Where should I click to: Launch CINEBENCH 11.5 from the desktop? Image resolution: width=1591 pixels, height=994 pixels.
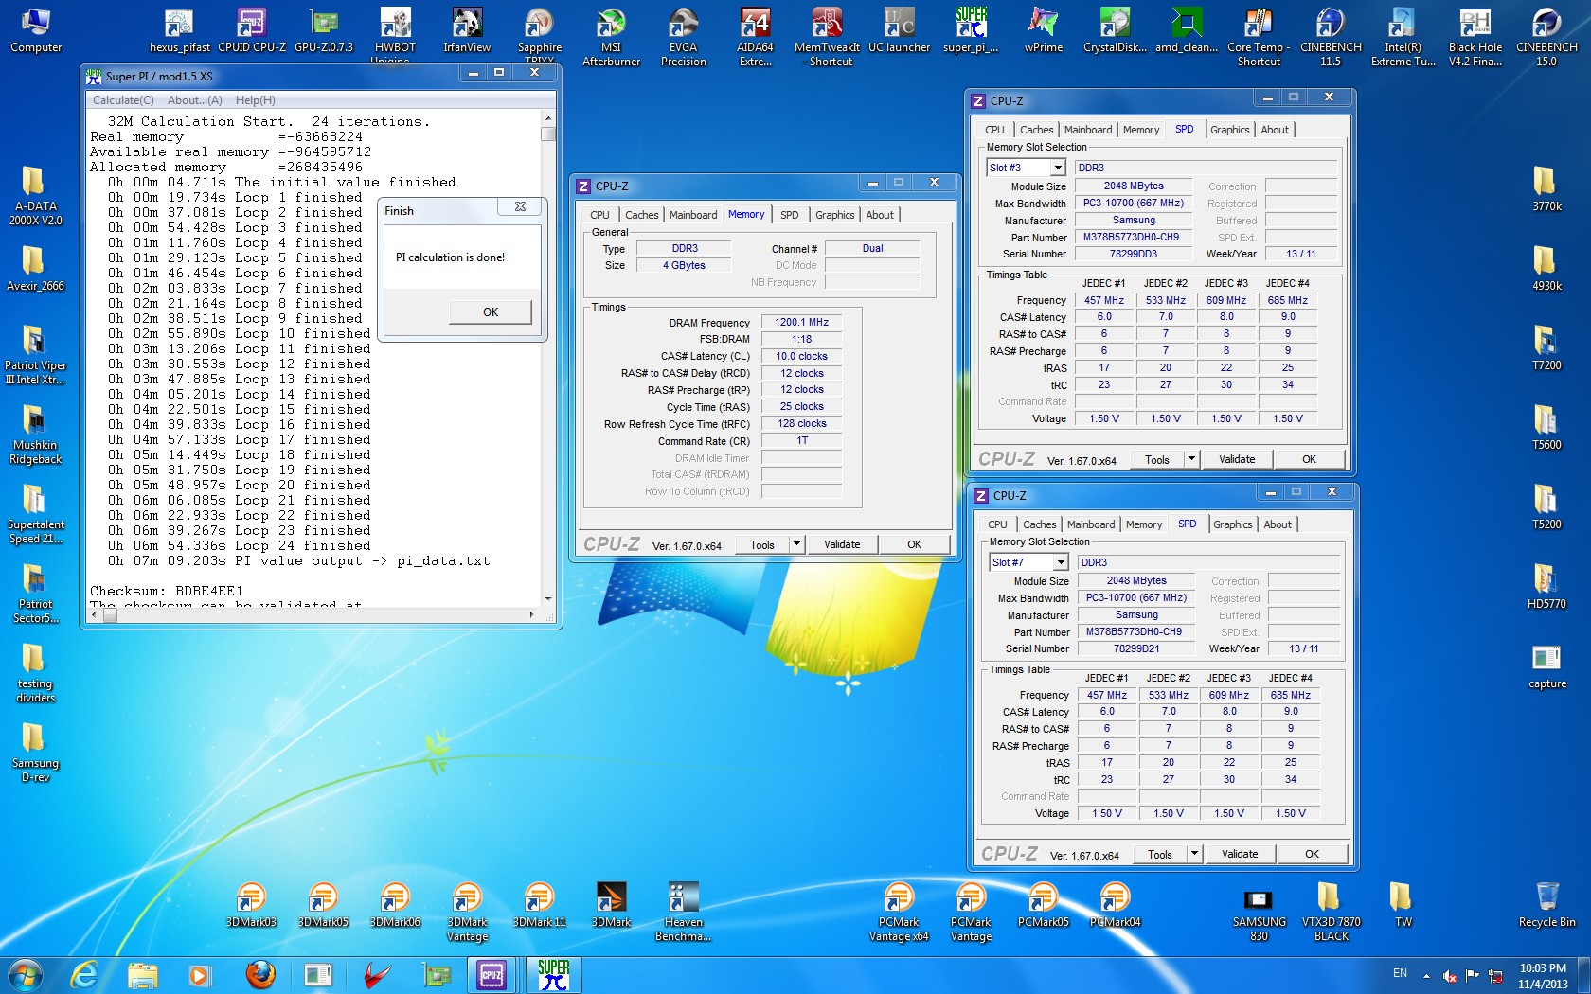[1331, 37]
